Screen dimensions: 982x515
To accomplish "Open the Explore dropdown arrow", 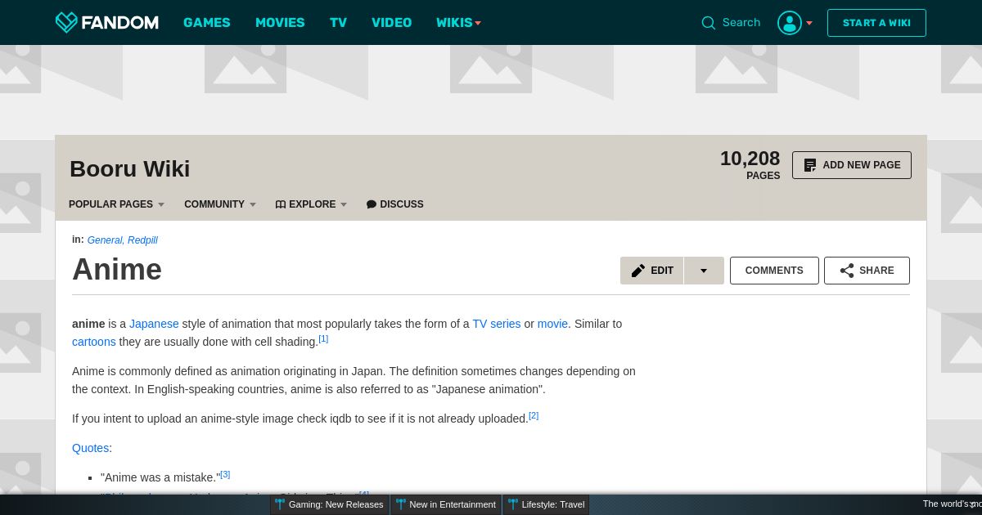I will 344,204.
